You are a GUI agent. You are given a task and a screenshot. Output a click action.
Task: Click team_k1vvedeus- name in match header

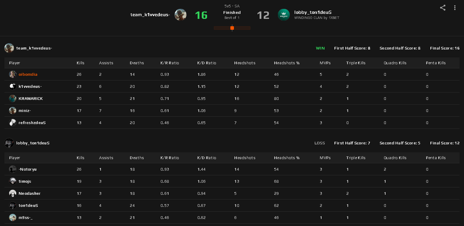[x=150, y=15]
